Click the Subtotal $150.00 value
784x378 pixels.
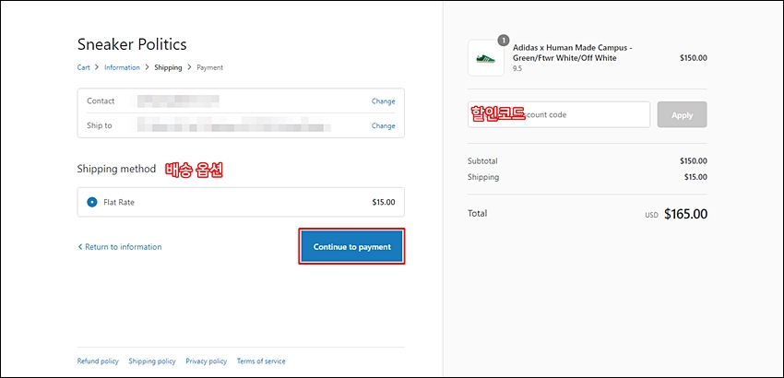(694, 161)
